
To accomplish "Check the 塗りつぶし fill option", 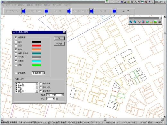I will pyautogui.click(x=40, y=88).
